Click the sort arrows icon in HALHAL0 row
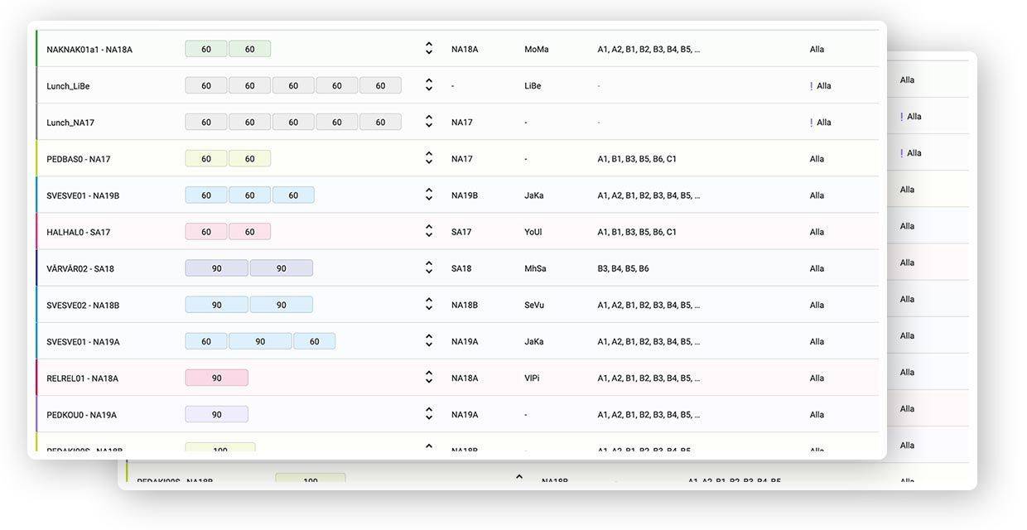The height and width of the screenshot is (530, 1027). pyautogui.click(x=429, y=232)
